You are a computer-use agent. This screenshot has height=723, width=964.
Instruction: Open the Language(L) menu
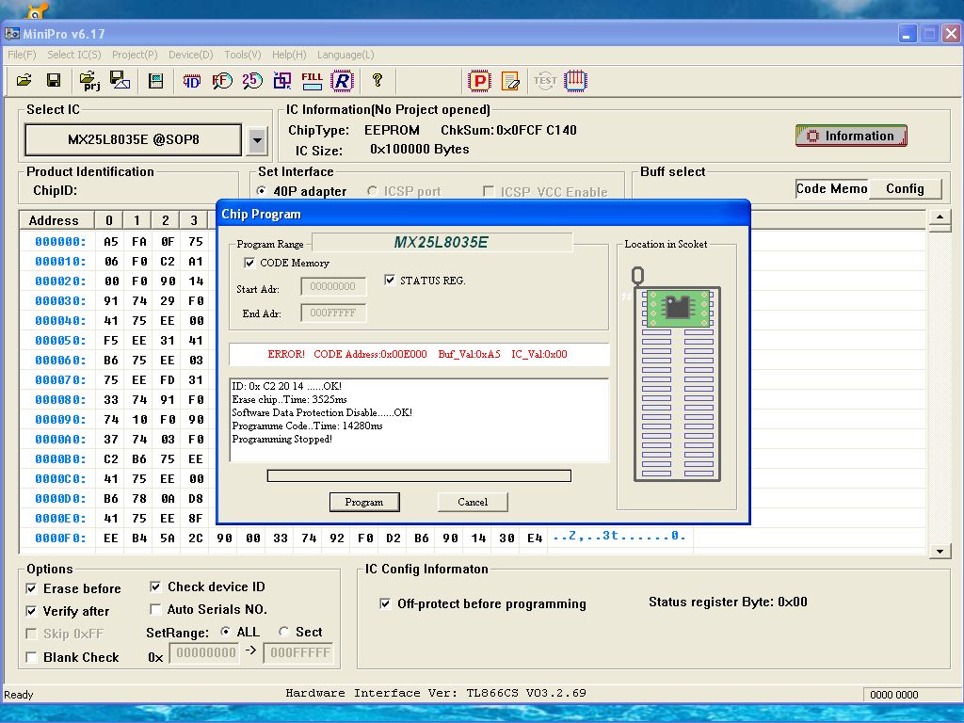click(x=345, y=55)
